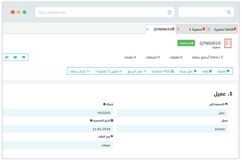Viewport: 242px width, 162px height.
Task: Click the info icon beside شركة label
Action: pos(104,104)
